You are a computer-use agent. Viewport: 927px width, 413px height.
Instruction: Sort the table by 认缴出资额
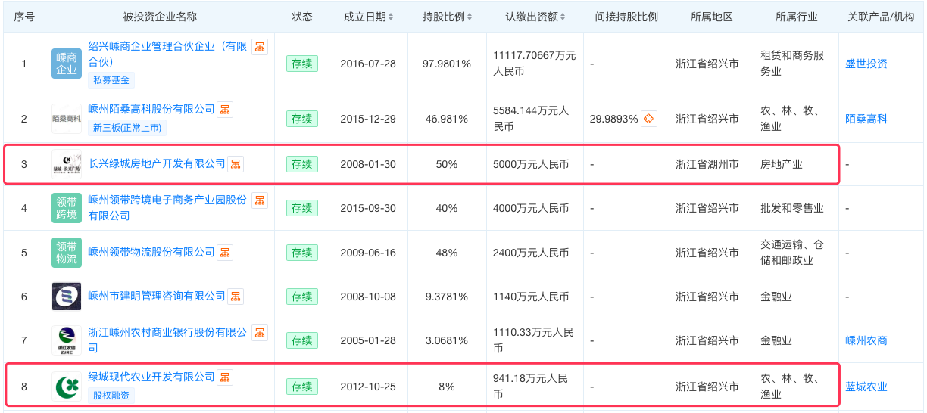coord(537,17)
